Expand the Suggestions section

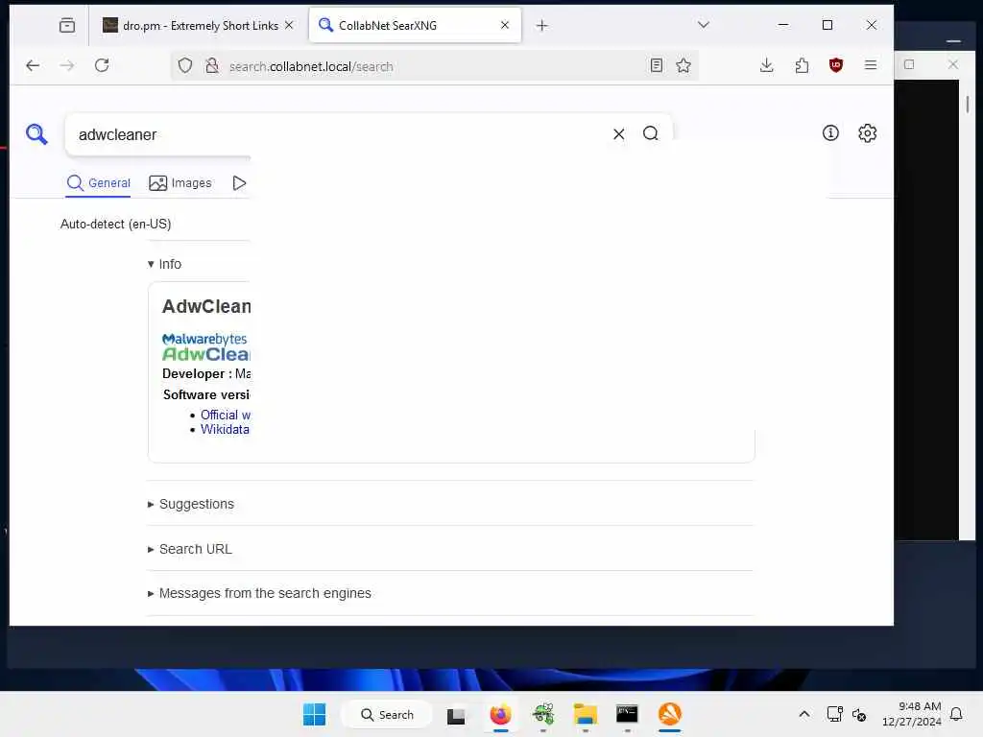tap(191, 504)
